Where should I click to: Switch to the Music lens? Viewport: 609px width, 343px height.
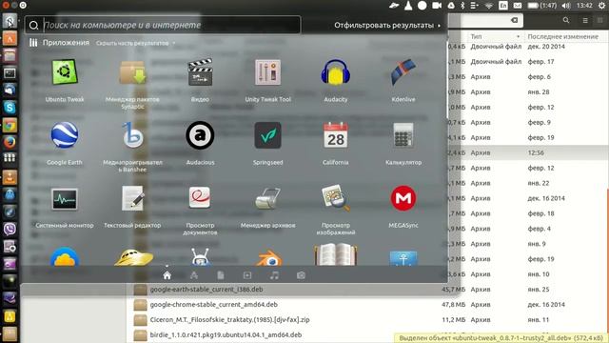(x=274, y=275)
